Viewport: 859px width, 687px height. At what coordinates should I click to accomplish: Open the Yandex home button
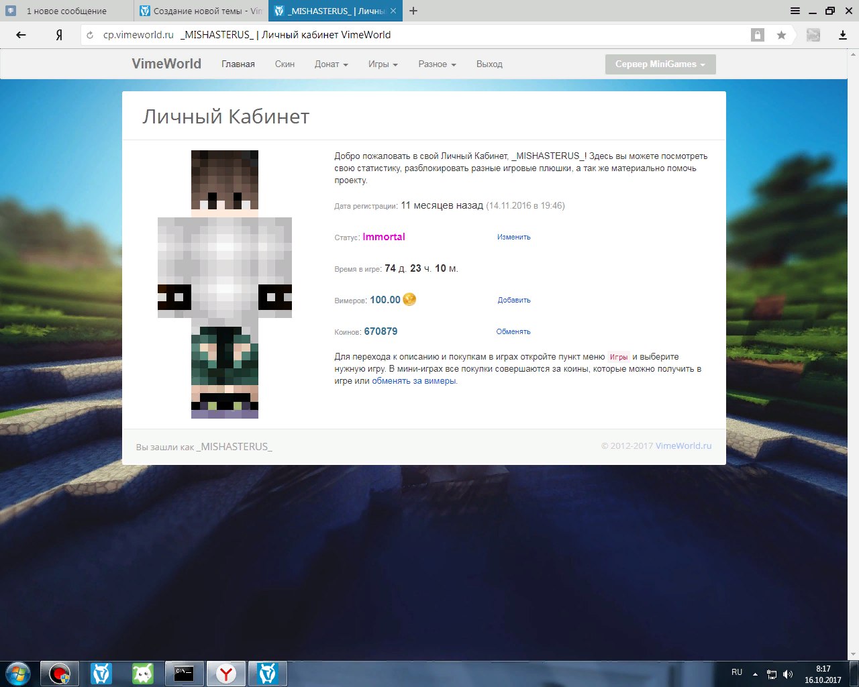tap(59, 35)
